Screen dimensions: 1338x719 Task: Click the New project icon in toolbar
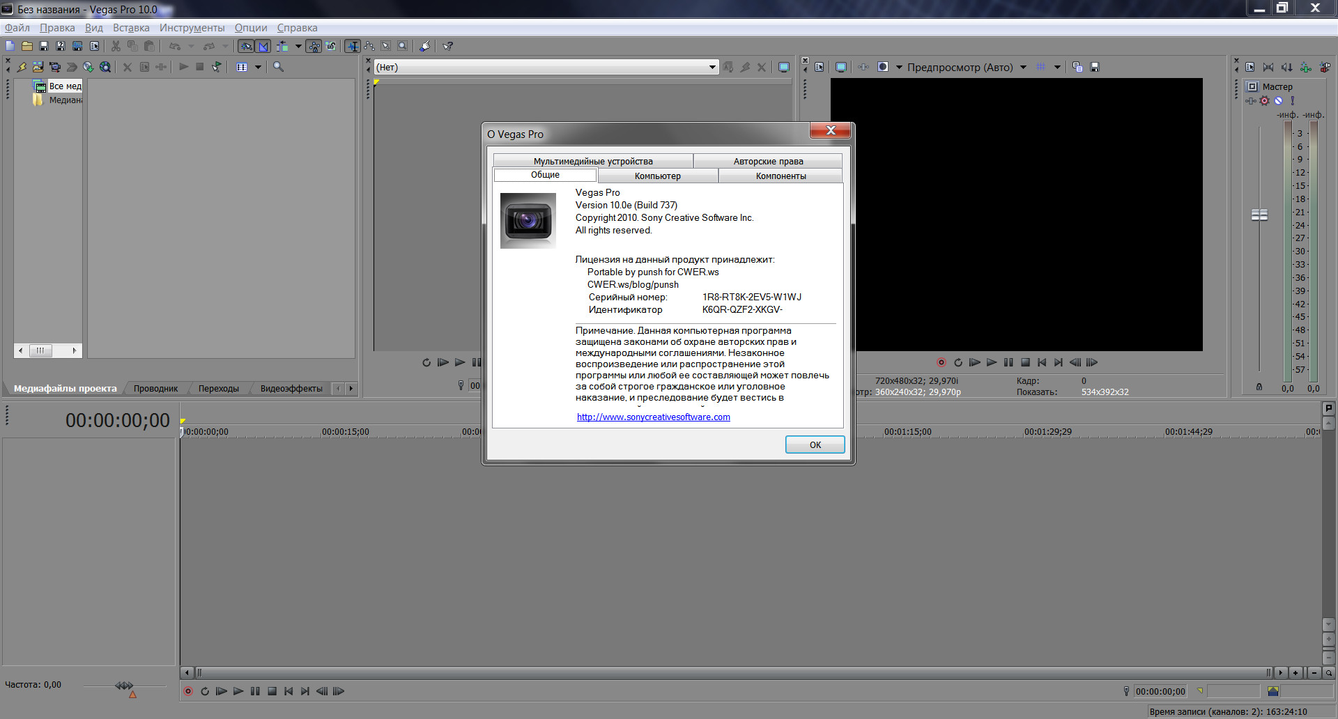click(x=10, y=46)
